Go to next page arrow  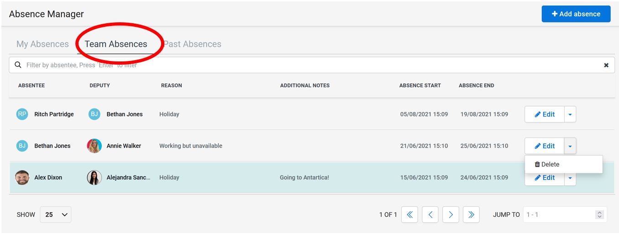(x=451, y=214)
